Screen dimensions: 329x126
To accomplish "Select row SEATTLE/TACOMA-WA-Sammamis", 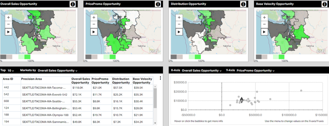I will tap(78, 122).
